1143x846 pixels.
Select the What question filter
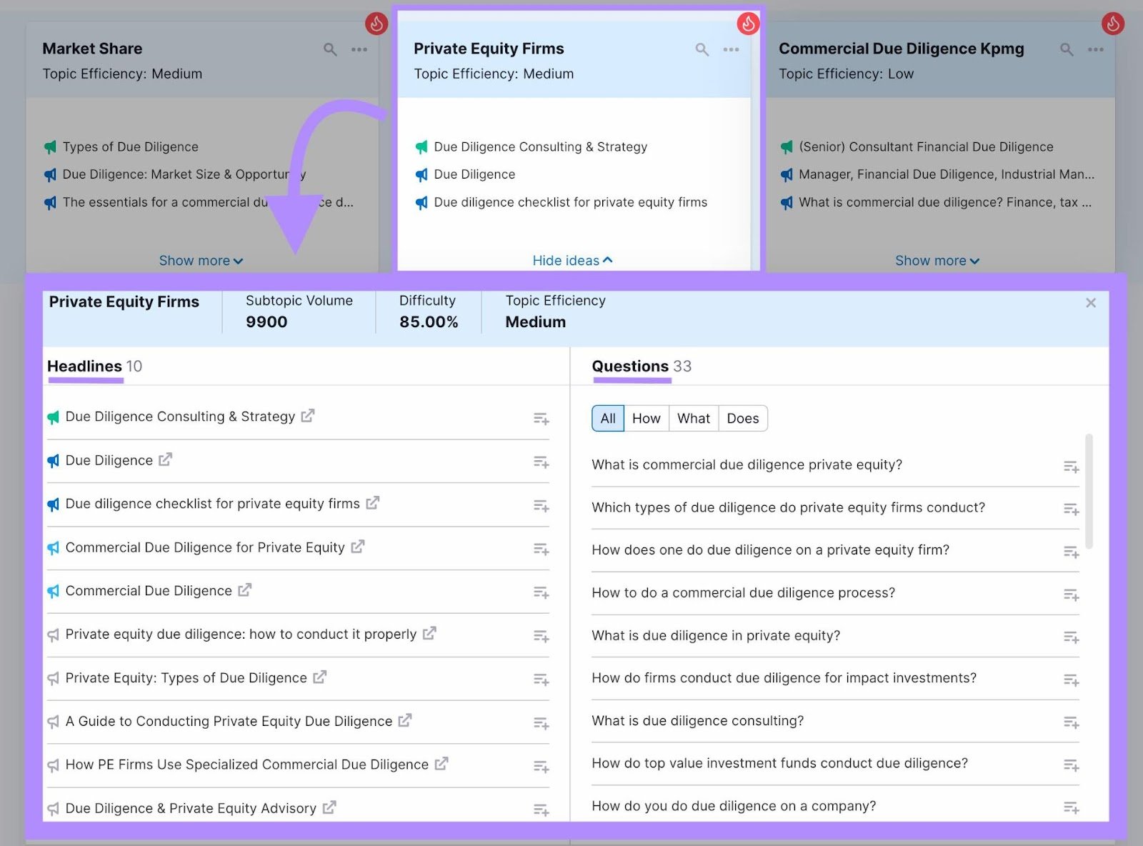coord(692,418)
